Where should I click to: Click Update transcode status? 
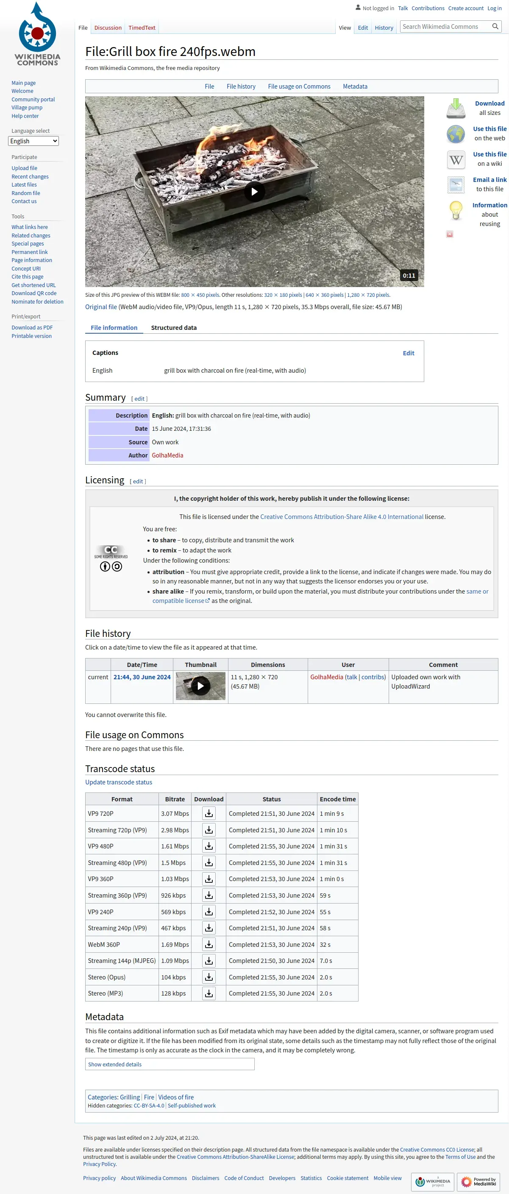(x=119, y=782)
